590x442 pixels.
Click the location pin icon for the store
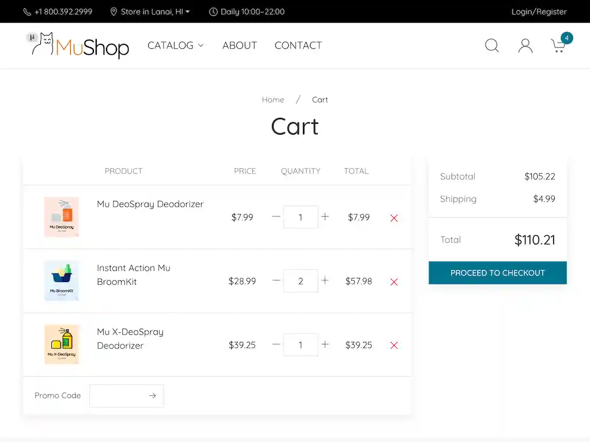click(114, 11)
